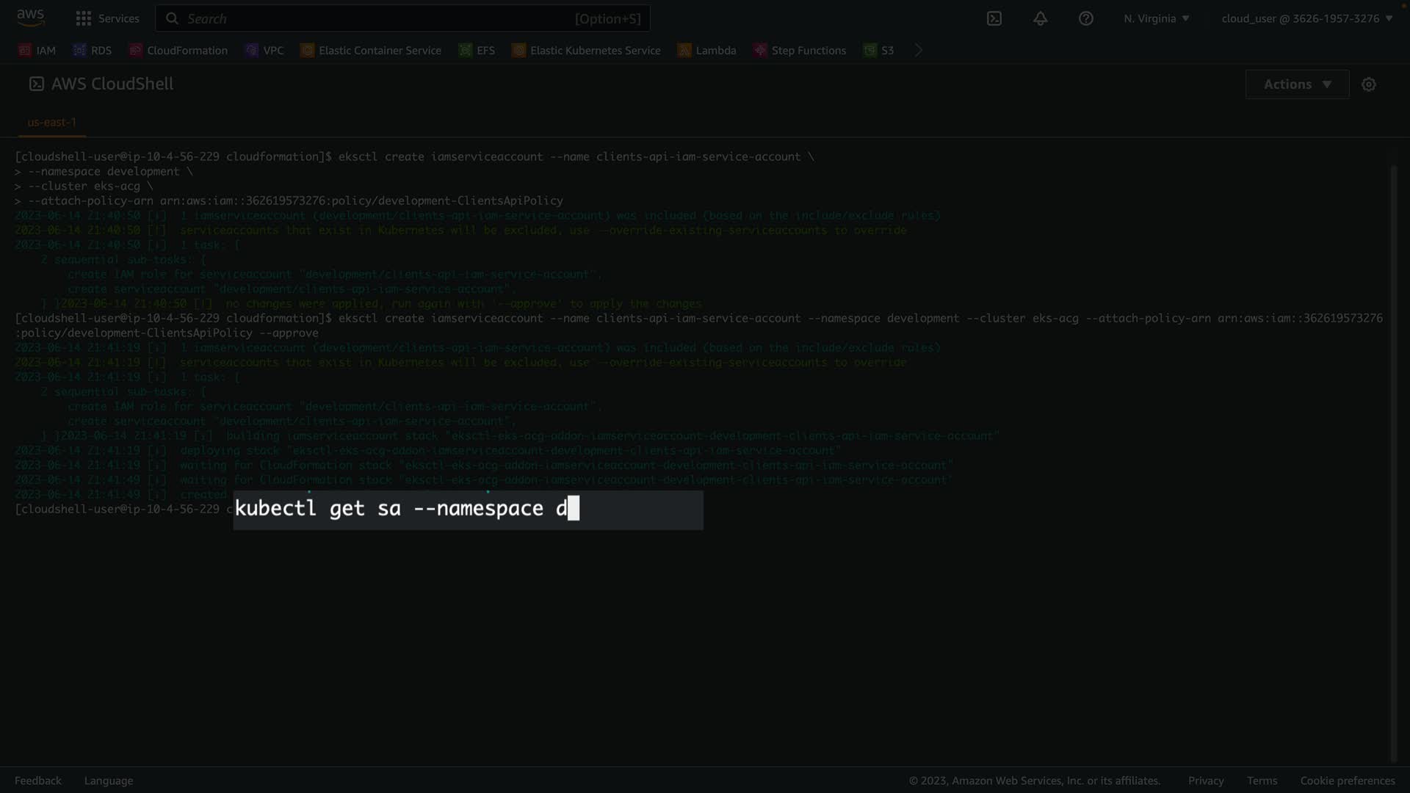Open the help question mark icon
The height and width of the screenshot is (793, 1410).
click(x=1085, y=18)
